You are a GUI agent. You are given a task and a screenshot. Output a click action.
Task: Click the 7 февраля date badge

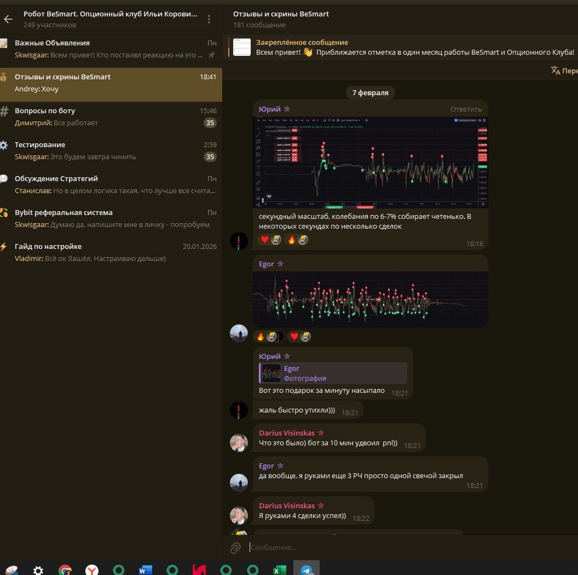[x=370, y=92]
